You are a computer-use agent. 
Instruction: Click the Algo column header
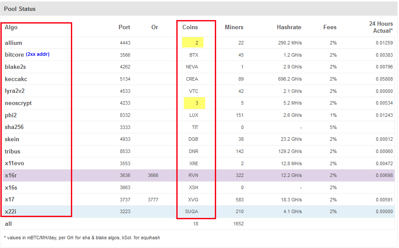[11, 27]
